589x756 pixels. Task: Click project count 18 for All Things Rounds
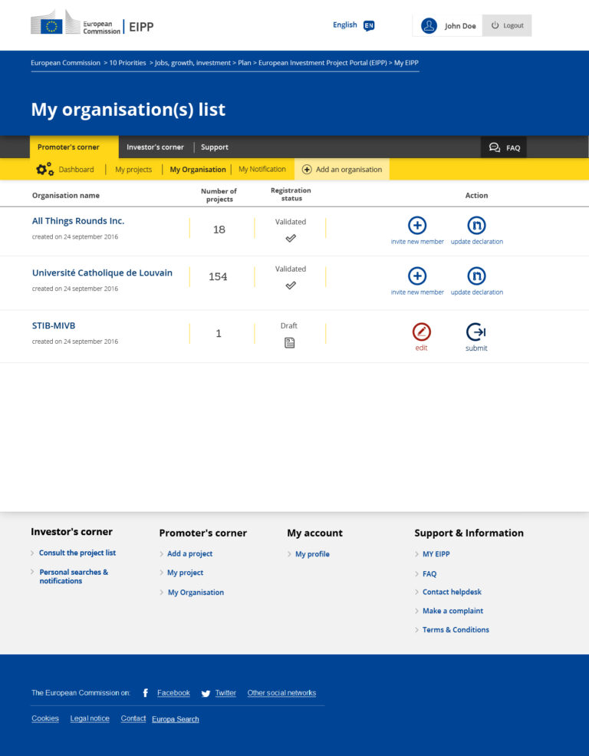219,229
